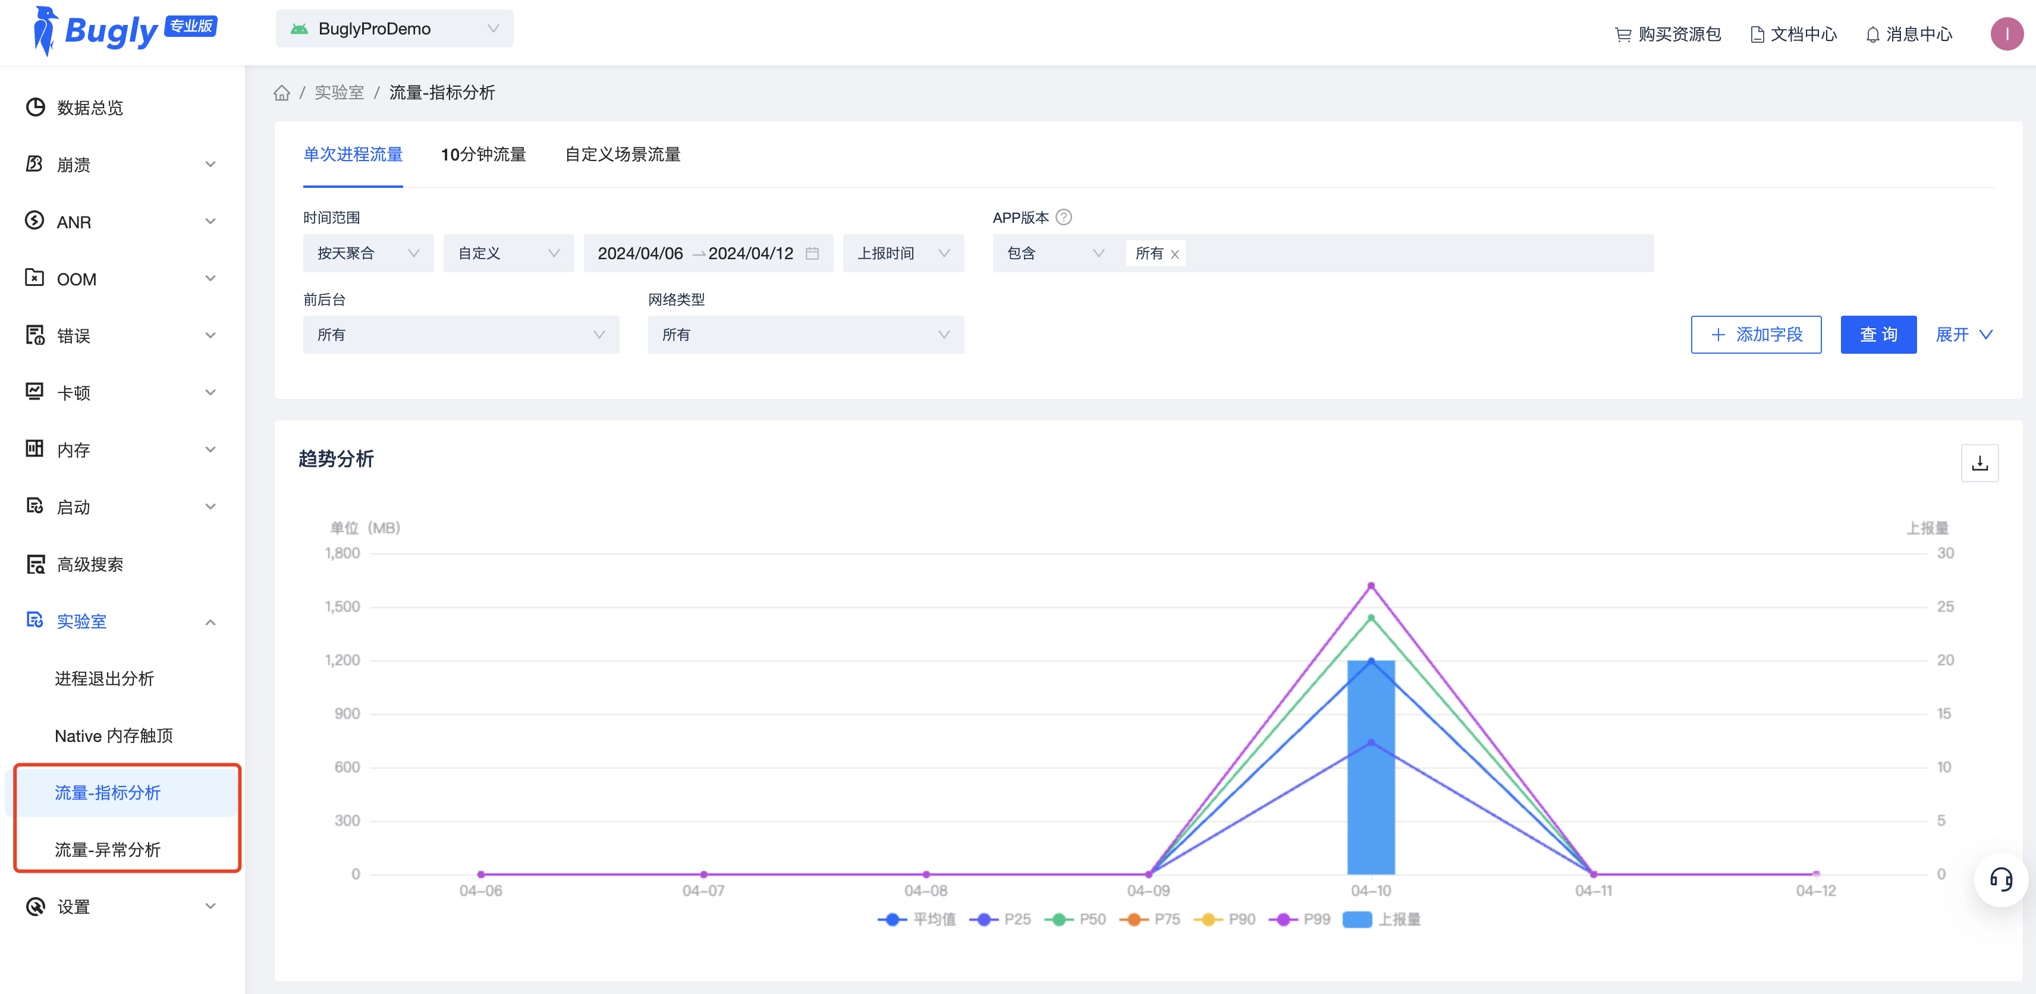Viewport: 2036px width, 994px height.
Task: Open 进程退出分析 menu item
Action: [x=103, y=678]
